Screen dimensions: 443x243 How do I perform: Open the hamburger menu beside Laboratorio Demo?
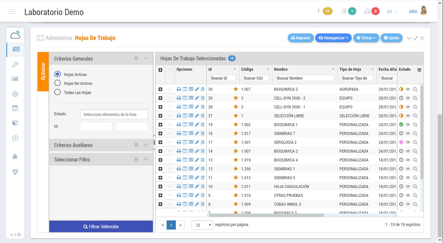[12, 11]
